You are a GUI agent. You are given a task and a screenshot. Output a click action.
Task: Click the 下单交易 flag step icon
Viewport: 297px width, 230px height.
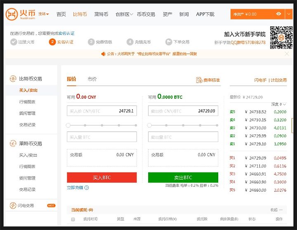(169, 42)
